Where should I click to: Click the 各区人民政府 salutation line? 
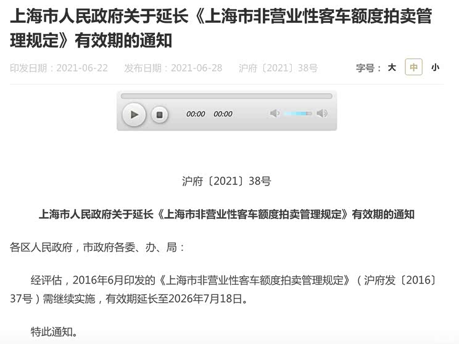tap(97, 247)
